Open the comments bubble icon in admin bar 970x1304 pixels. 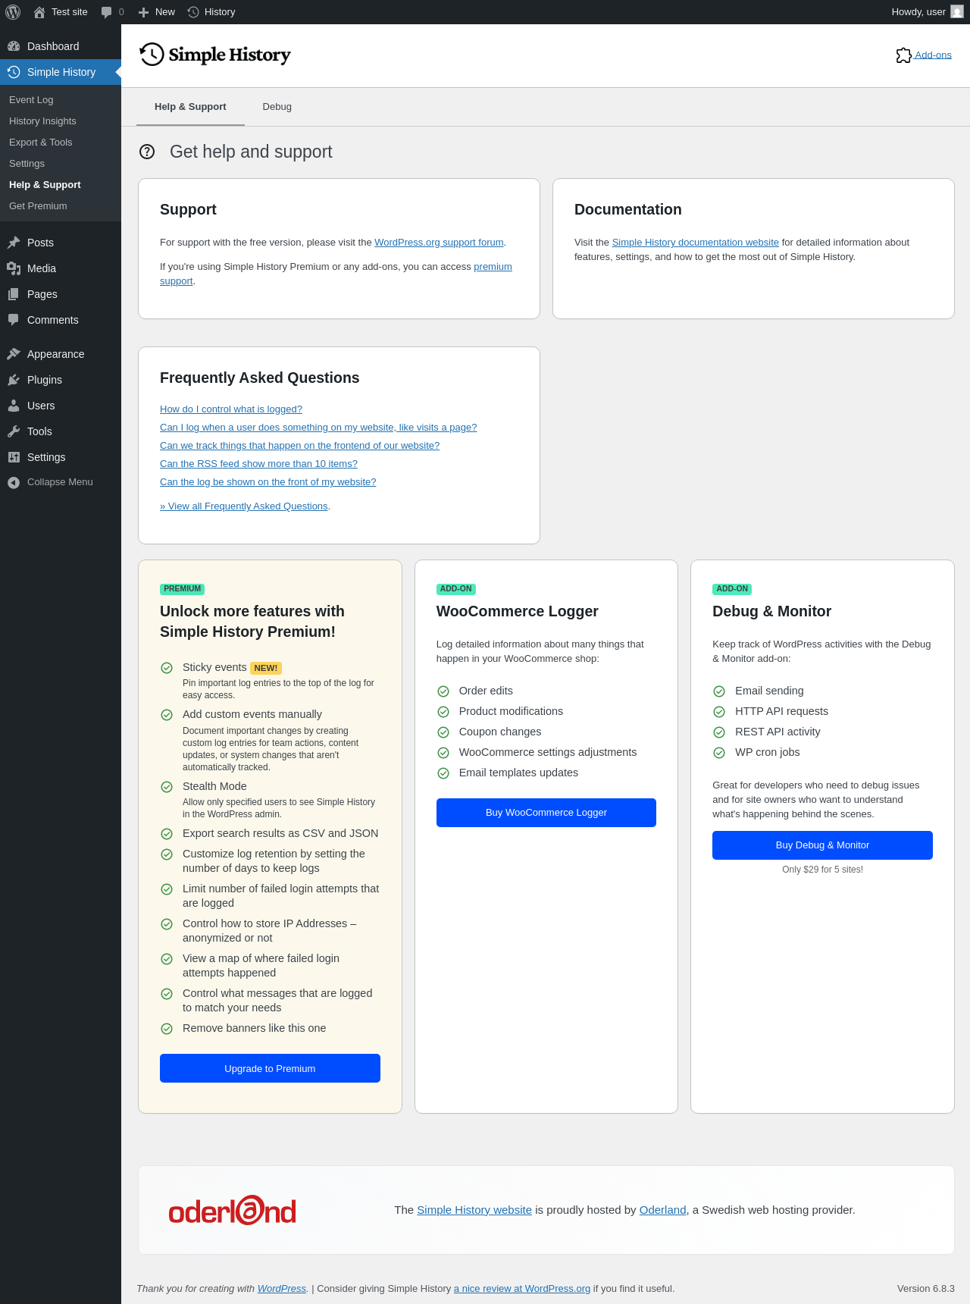click(107, 12)
